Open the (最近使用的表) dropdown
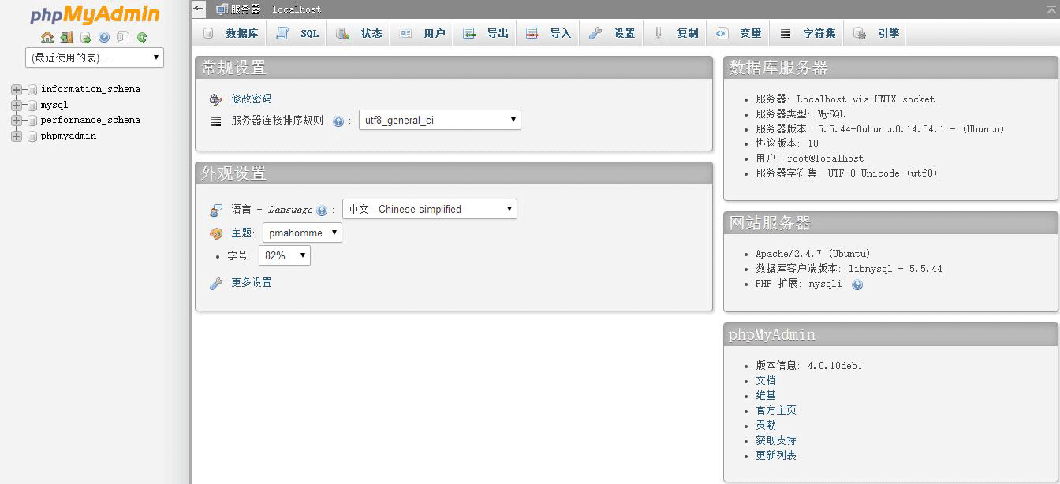The image size is (1060, 484). pyautogui.click(x=93, y=57)
